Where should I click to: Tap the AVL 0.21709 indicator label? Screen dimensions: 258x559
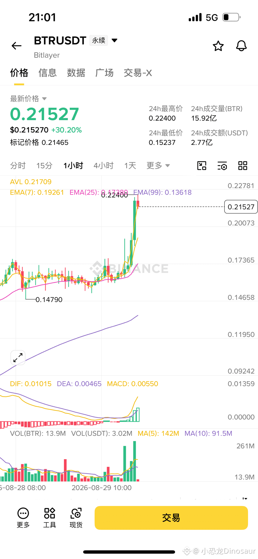[31, 182]
